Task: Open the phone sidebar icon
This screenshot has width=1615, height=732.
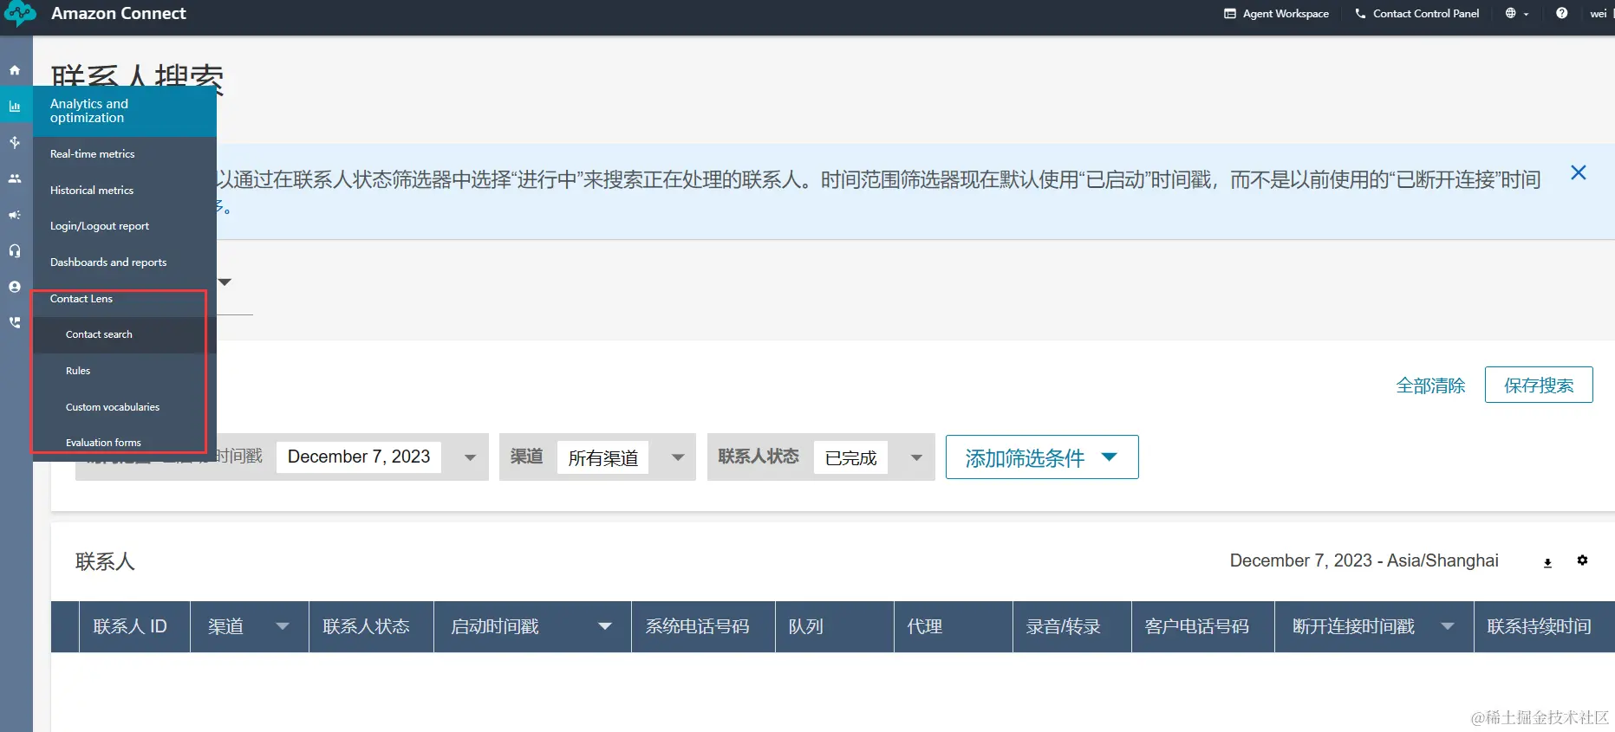Action: (15, 322)
